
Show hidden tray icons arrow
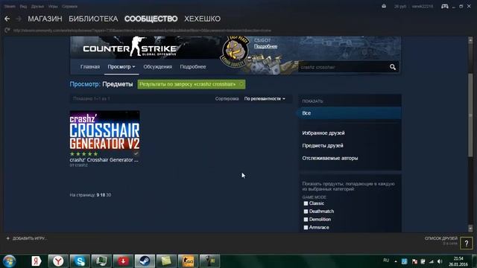pyautogui.click(x=396, y=261)
